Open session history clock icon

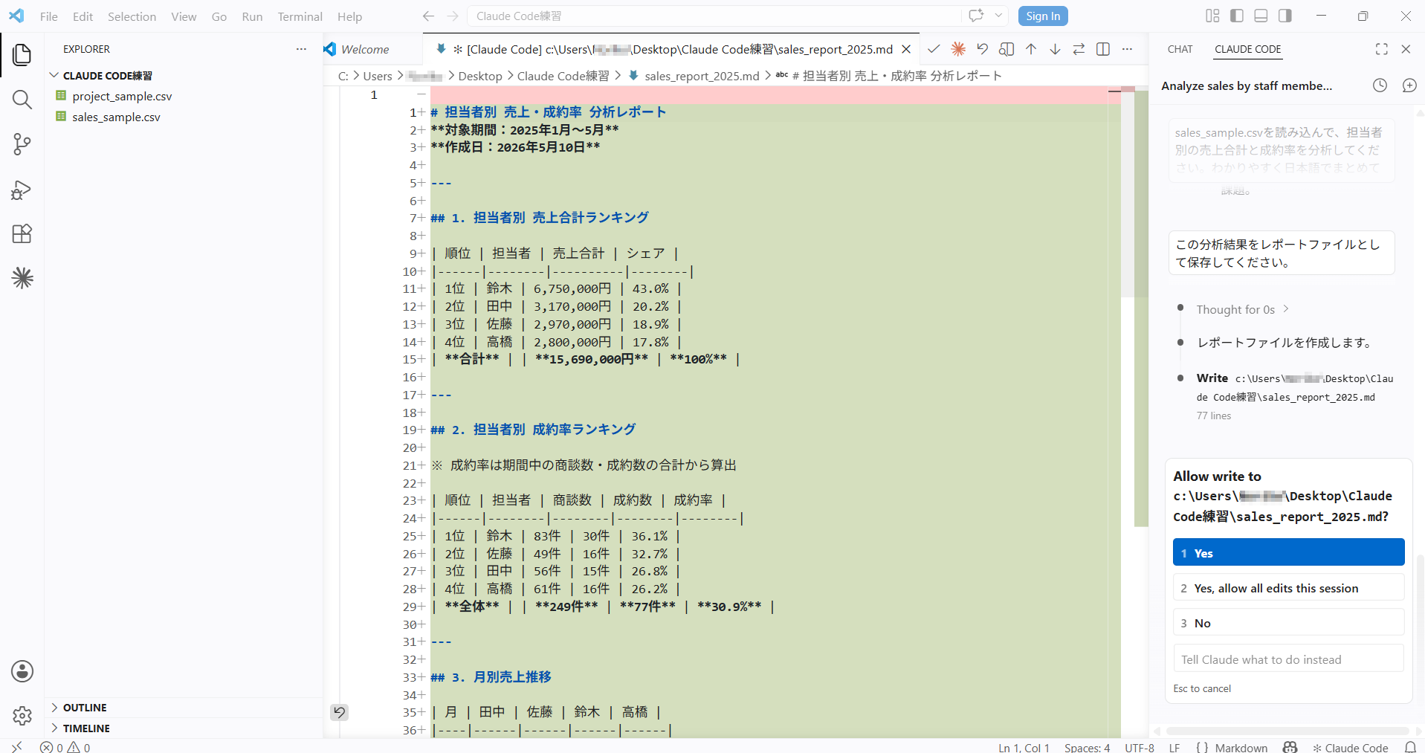[x=1380, y=85]
